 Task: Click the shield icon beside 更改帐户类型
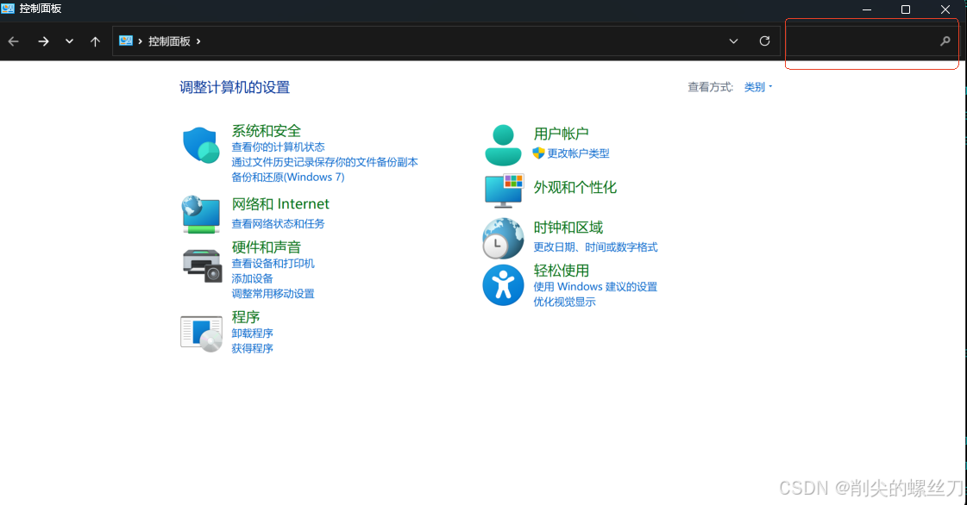pos(538,153)
